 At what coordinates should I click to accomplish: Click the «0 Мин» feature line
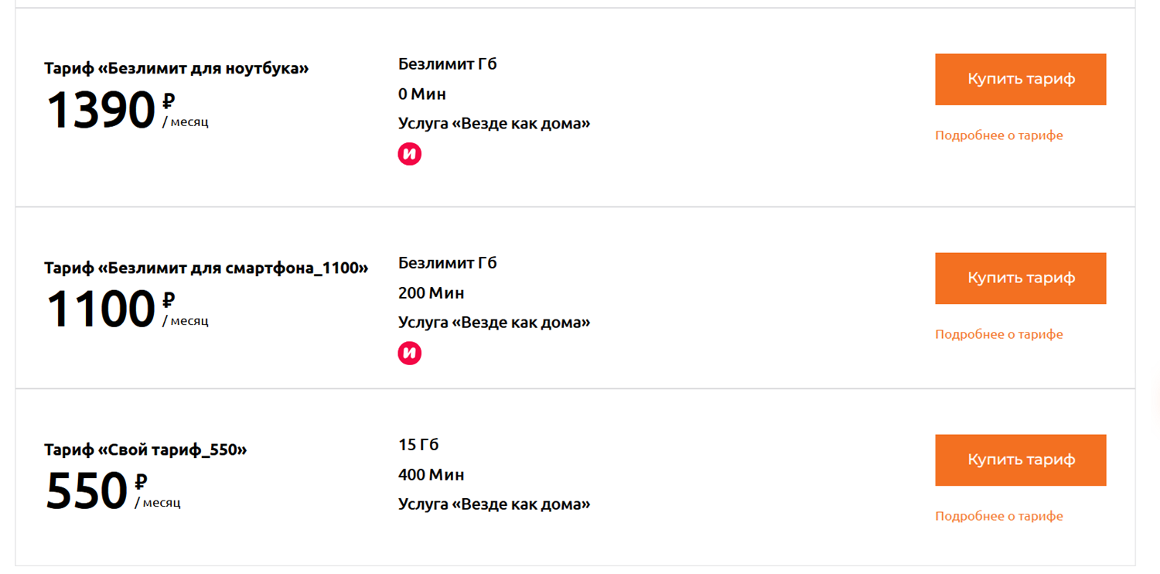click(x=422, y=94)
